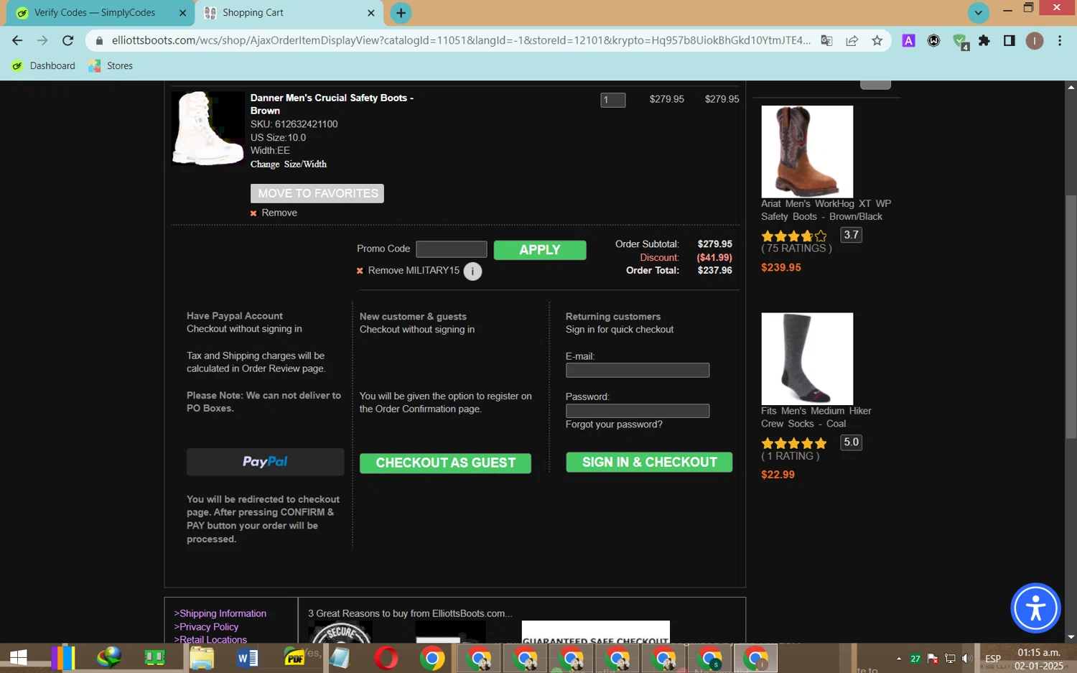View site security lock info
This screenshot has width=1077, height=673.
(99, 40)
